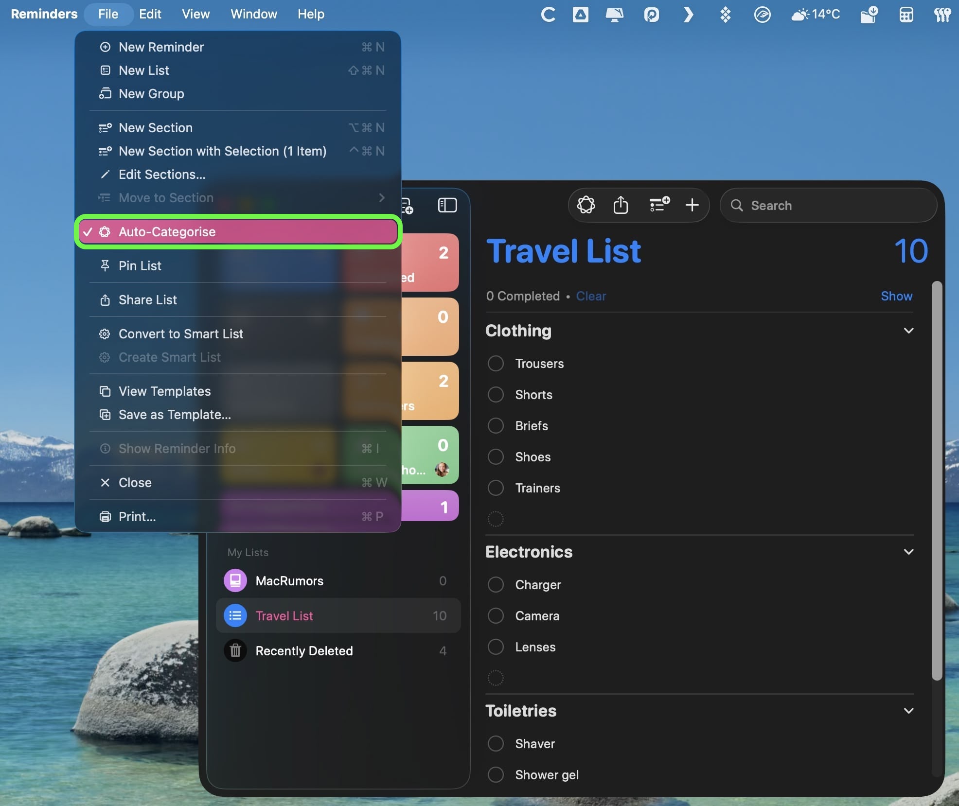
Task: Open the Recently Deleted trash icon
Action: (235, 650)
